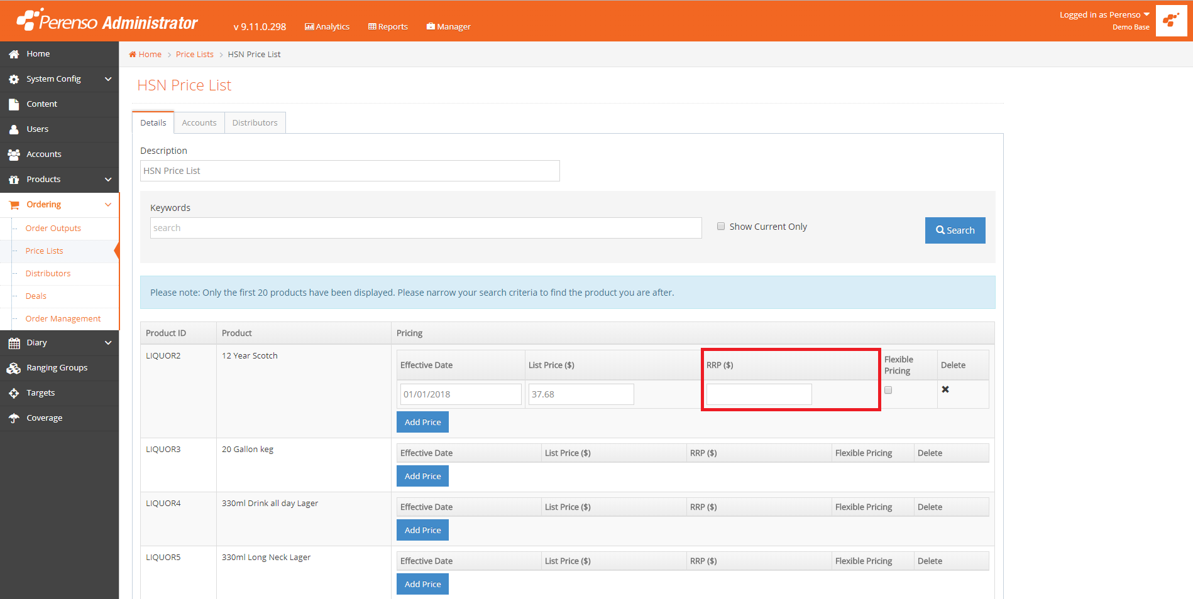Add Price for 12 Year Scotch

422,422
